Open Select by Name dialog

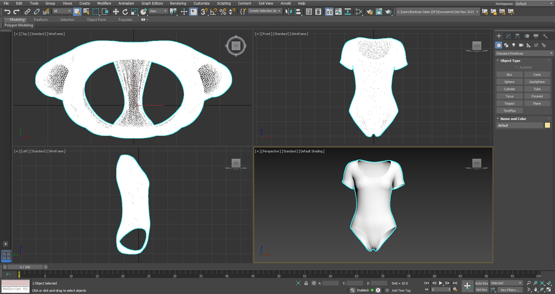click(86, 12)
